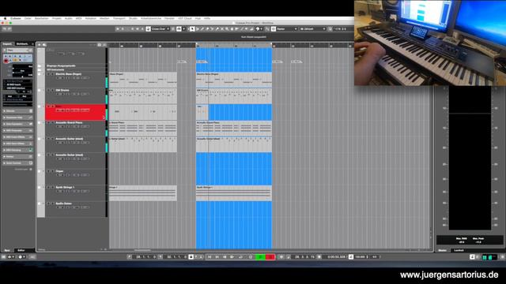Open the Zählzeit grid type dropdown

click(313, 29)
